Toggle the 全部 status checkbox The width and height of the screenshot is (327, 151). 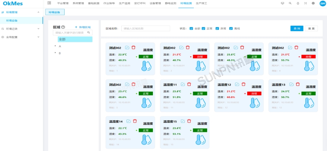click(191, 29)
